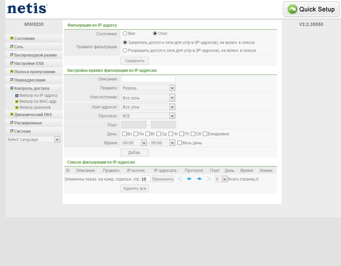Open Фильтр доменов submenu
Screen dimensions: 341x266
click(35, 107)
